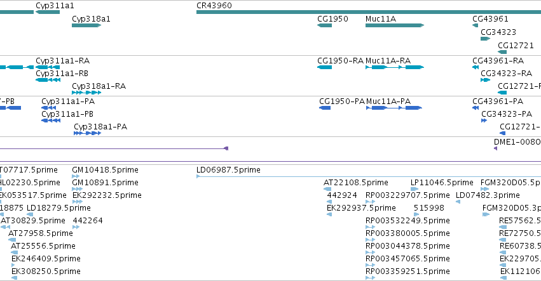Viewport: 541px width, 281px height.
Task: Click the RP003359251.5prime EST label
Action: coord(408,271)
